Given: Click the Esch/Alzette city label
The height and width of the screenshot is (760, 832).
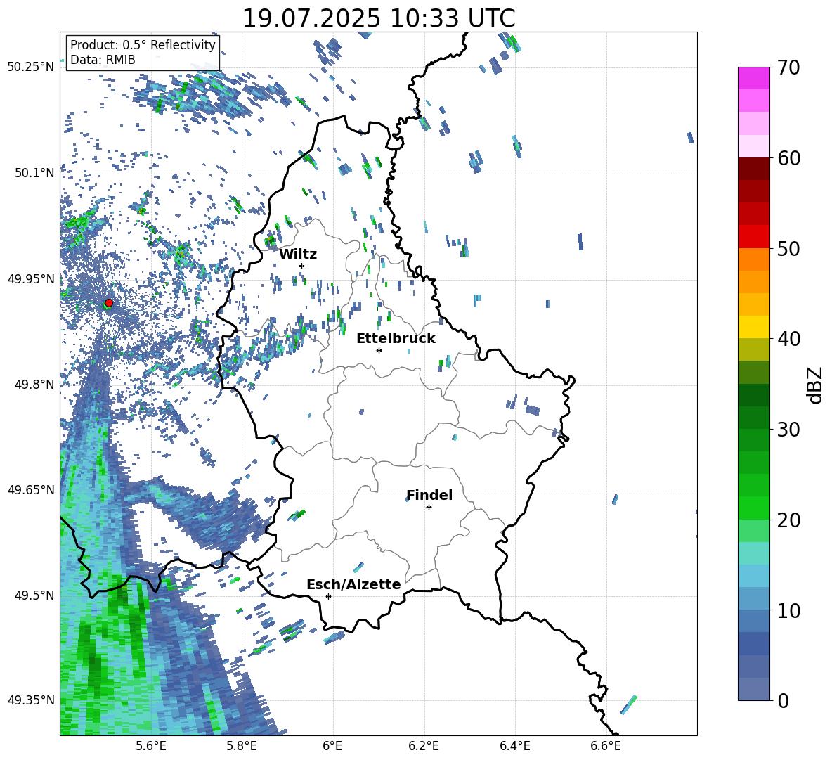Looking at the screenshot, I should 353,584.
